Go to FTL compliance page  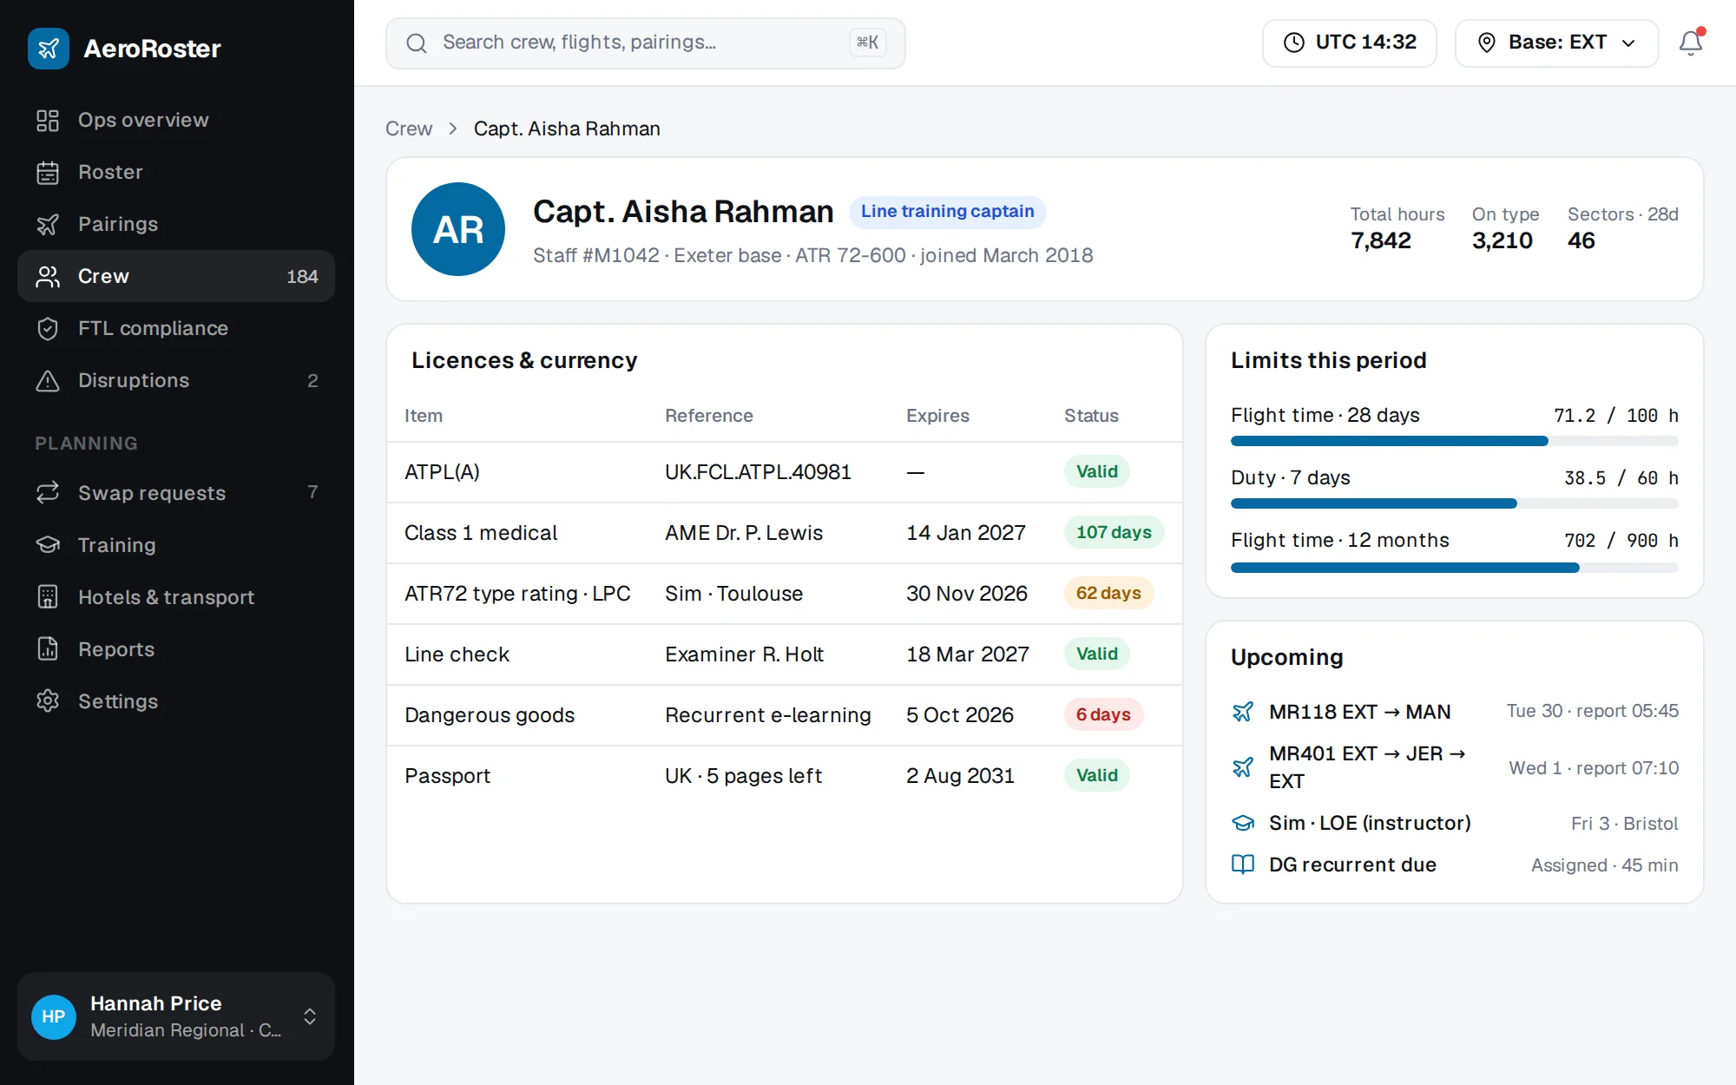pyautogui.click(x=176, y=328)
